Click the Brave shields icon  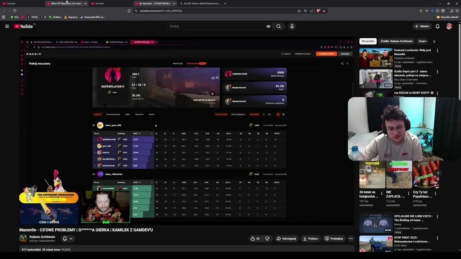(x=318, y=11)
